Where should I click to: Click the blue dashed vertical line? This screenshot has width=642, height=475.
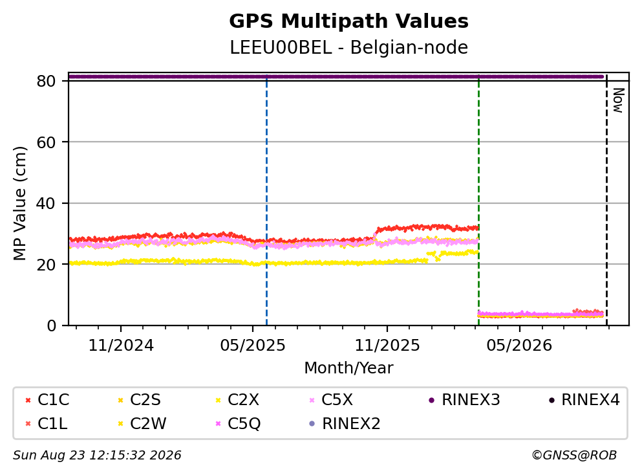pos(266,201)
